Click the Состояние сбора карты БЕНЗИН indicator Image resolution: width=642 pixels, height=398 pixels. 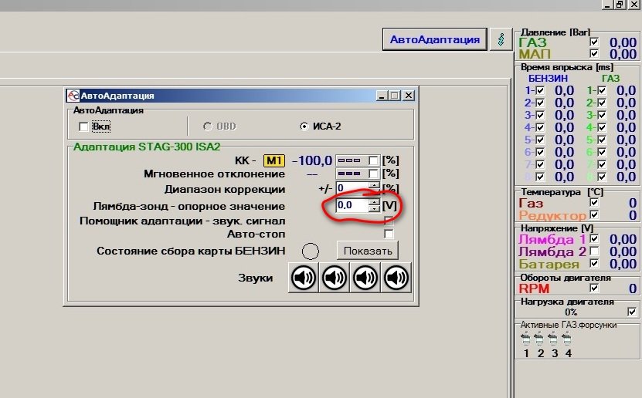coord(311,251)
